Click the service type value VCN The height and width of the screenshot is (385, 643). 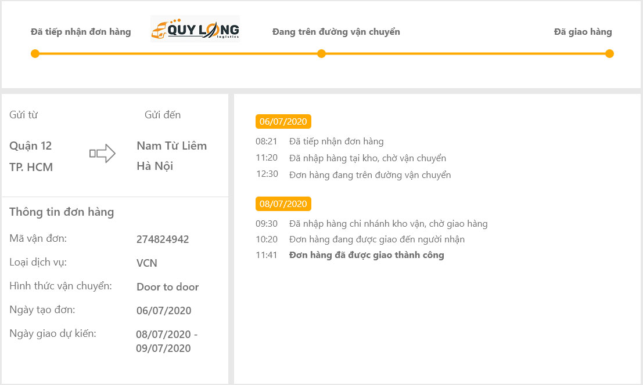pos(147,263)
